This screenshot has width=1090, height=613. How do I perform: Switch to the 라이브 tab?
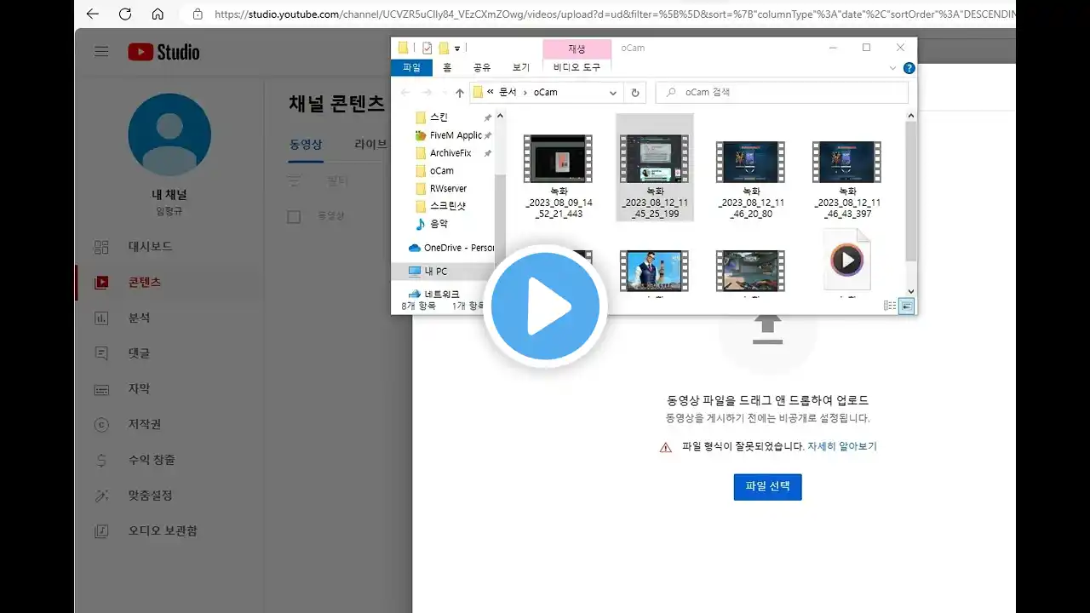[x=370, y=145]
